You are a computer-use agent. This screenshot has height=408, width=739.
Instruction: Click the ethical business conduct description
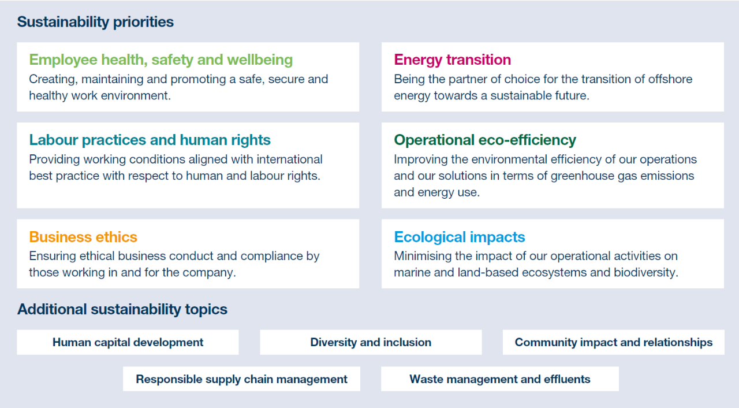coord(174,264)
